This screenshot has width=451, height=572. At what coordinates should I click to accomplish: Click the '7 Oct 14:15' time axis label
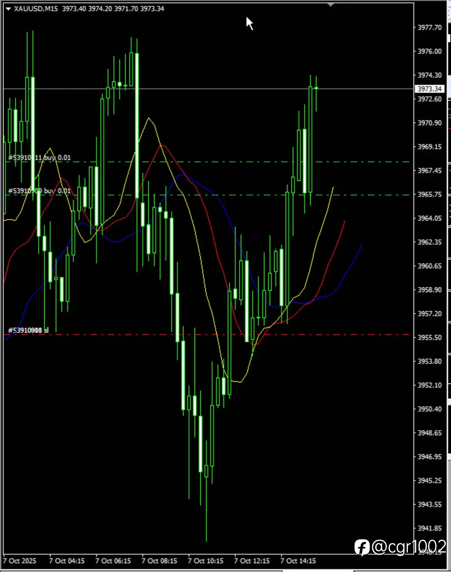pos(298,561)
